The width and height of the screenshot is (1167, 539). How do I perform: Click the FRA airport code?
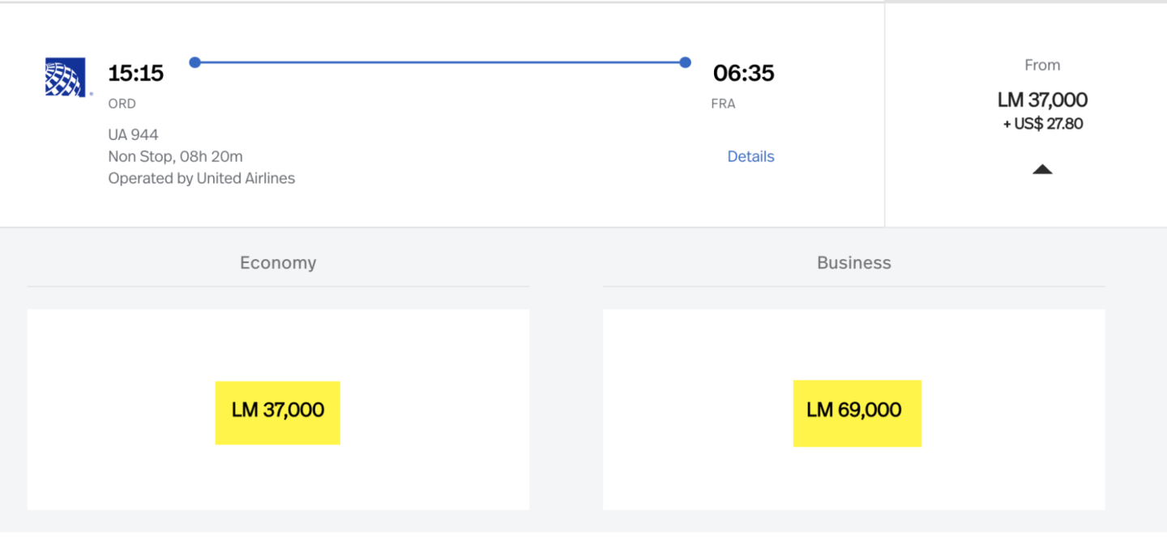point(723,104)
